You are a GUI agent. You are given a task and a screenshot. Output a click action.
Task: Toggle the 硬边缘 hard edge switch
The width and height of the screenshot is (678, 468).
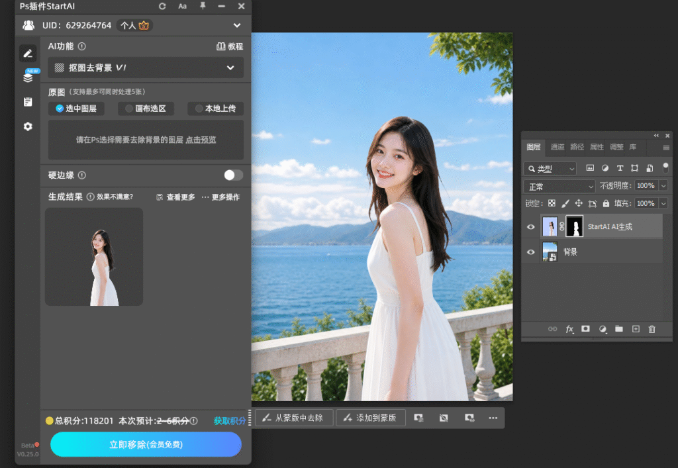point(233,175)
